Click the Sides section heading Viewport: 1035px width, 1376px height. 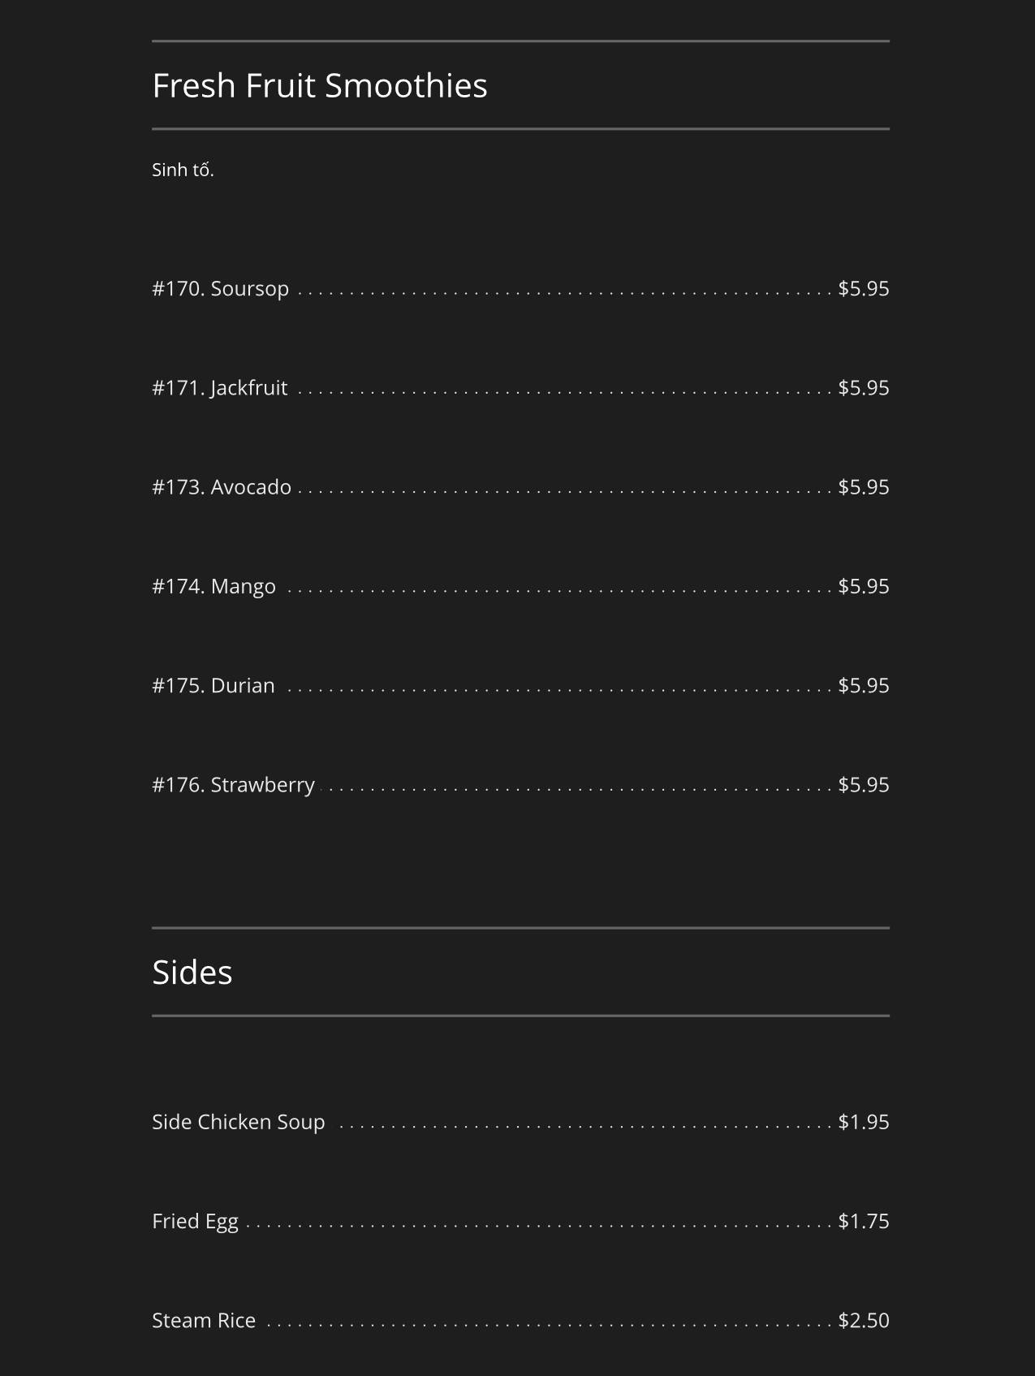pos(192,973)
